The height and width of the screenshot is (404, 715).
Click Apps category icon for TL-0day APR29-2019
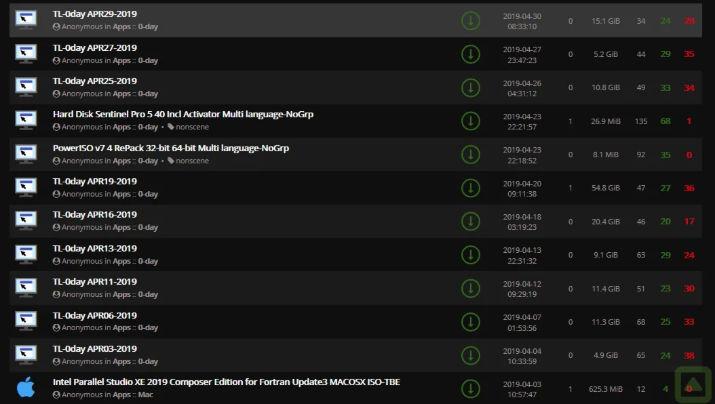(x=26, y=20)
